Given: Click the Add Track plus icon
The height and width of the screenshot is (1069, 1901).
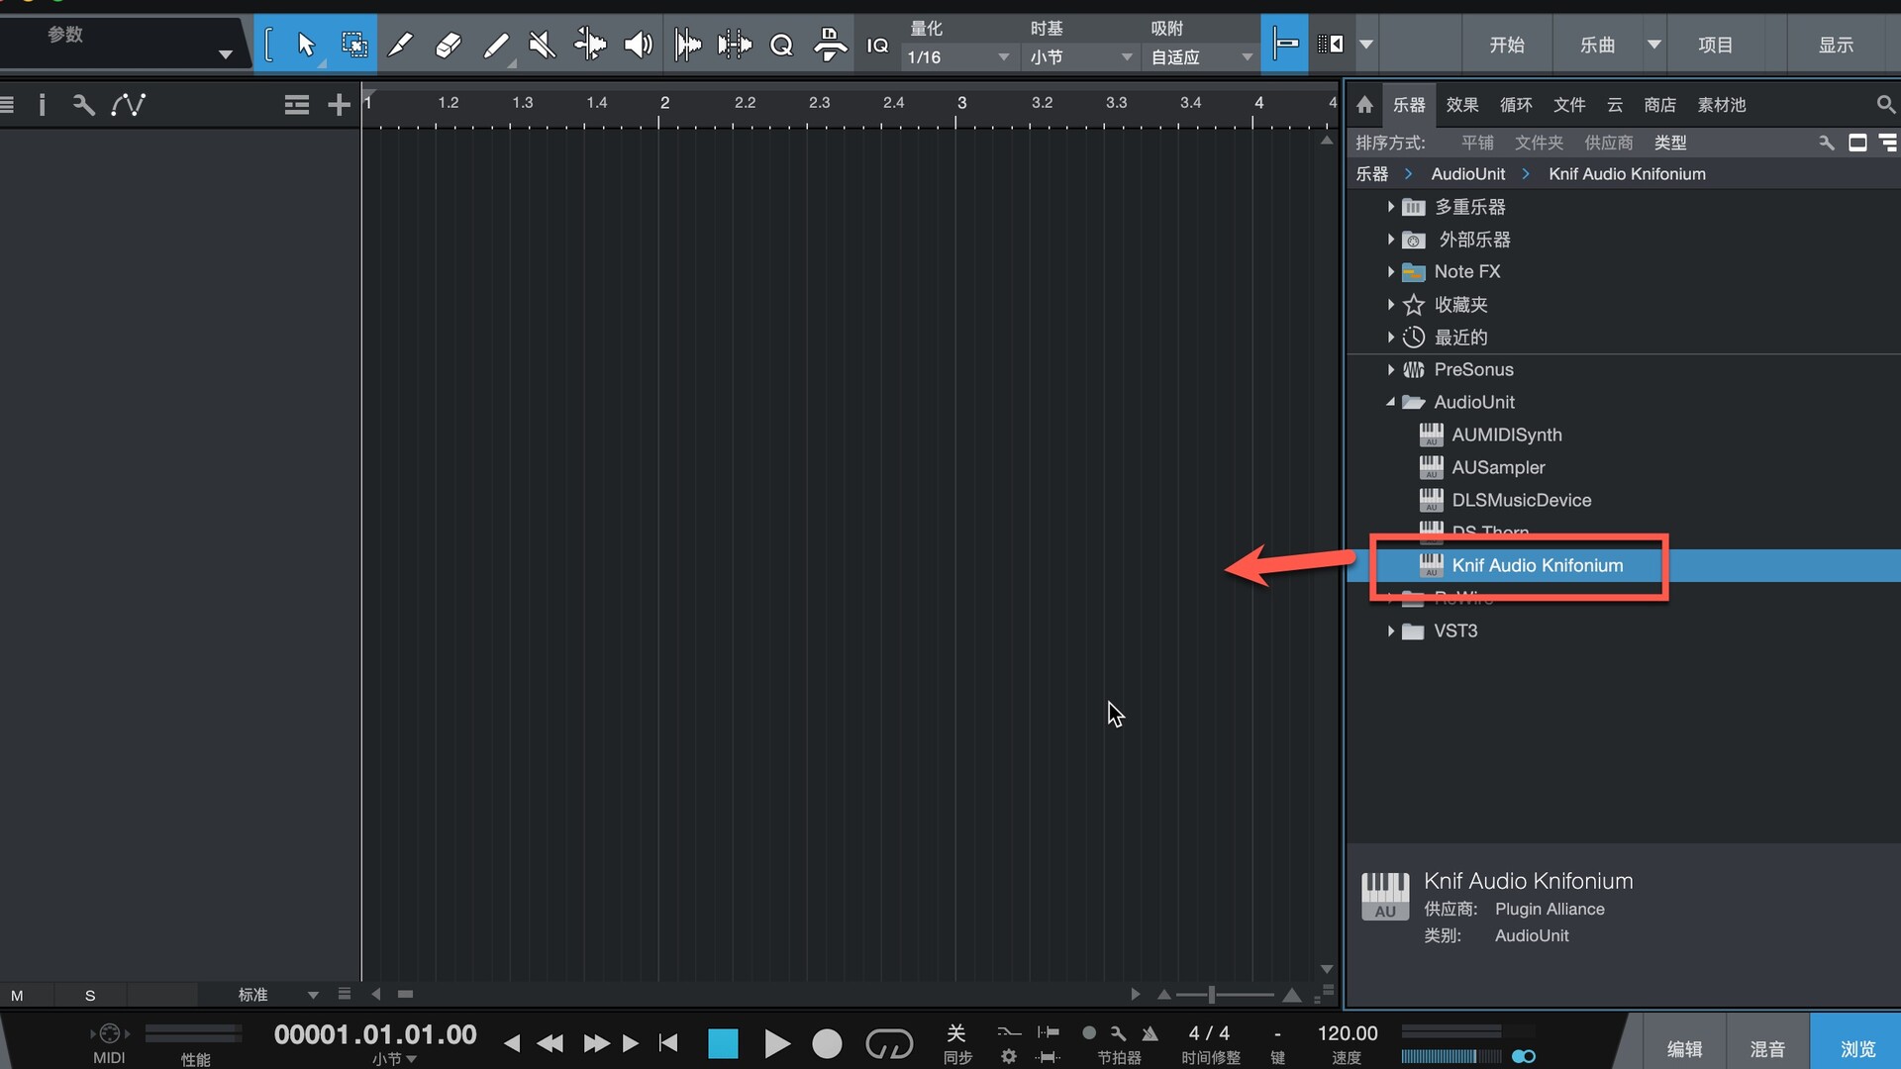Looking at the screenshot, I should pyautogui.click(x=339, y=105).
